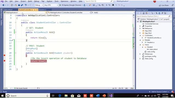This screenshot has width=175, height=98.
Task: Remove the breakpoint on line 23
Action: 4,61
